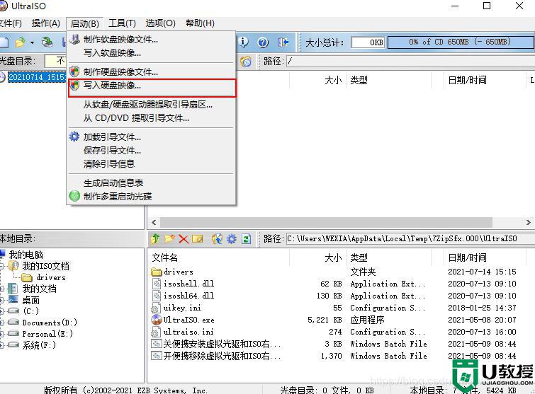
Task: Click the local Rename icon
Action: tap(197, 239)
